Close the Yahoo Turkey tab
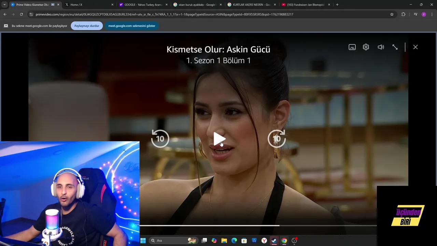 click(167, 4)
